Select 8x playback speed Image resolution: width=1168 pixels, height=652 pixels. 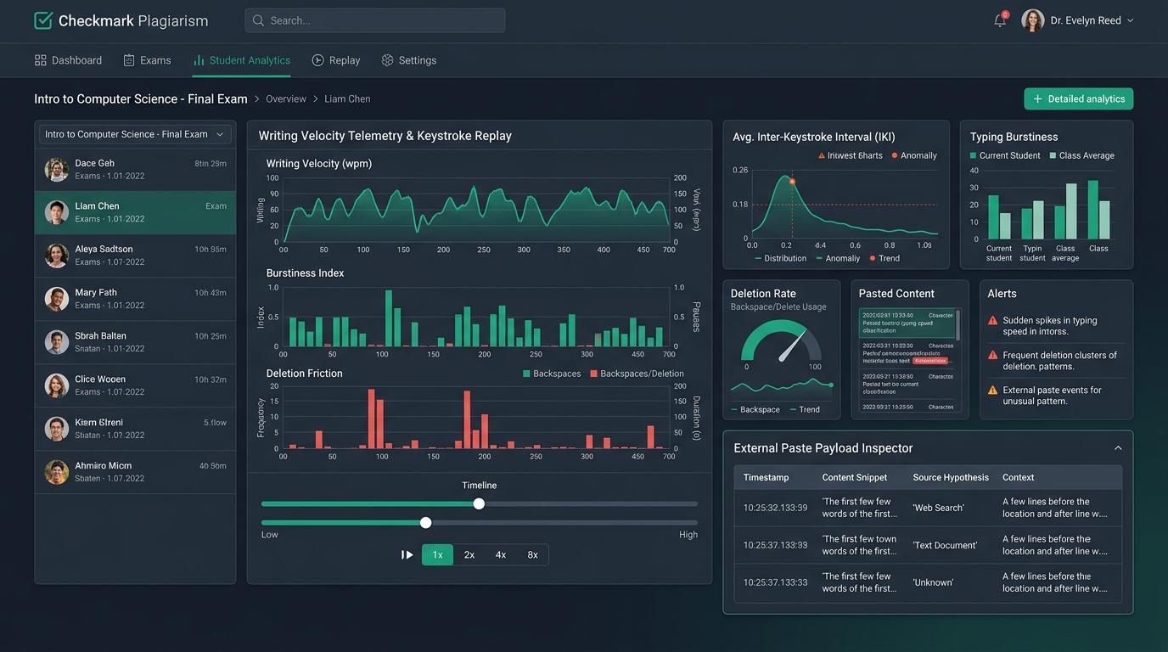[533, 555]
